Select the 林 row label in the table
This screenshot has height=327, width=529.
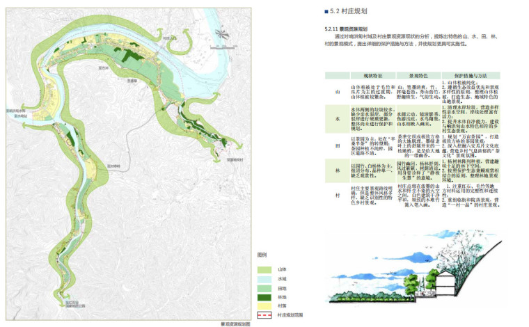tap(337, 170)
